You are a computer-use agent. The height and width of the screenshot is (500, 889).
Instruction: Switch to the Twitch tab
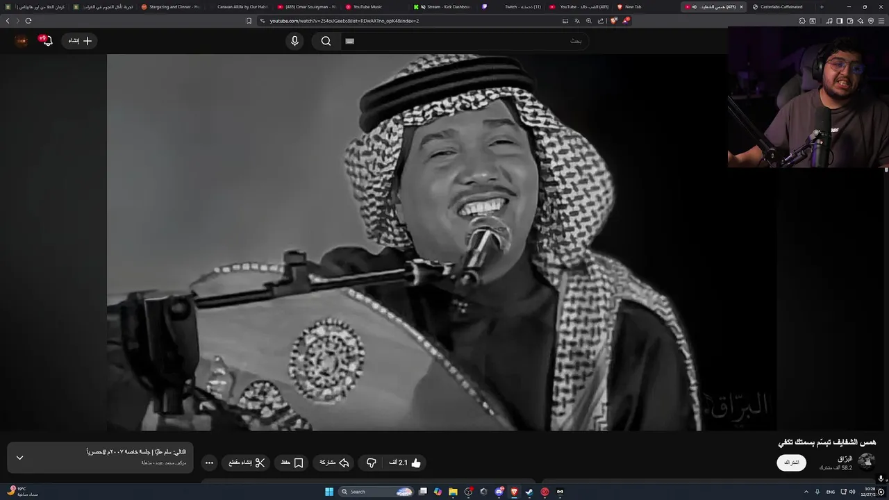pyautogui.click(x=510, y=7)
